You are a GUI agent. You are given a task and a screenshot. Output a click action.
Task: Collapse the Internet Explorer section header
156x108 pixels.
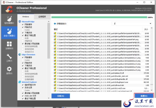pyautogui.click(x=29, y=82)
